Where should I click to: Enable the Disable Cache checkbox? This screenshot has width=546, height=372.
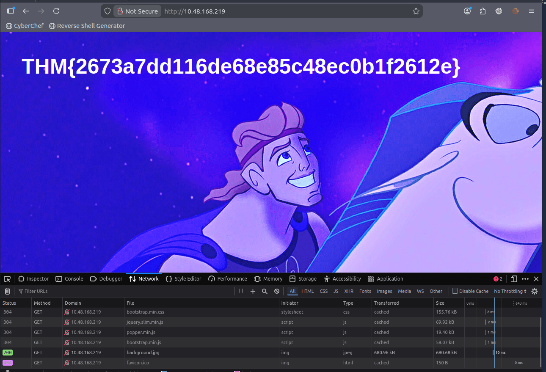pyautogui.click(x=455, y=291)
